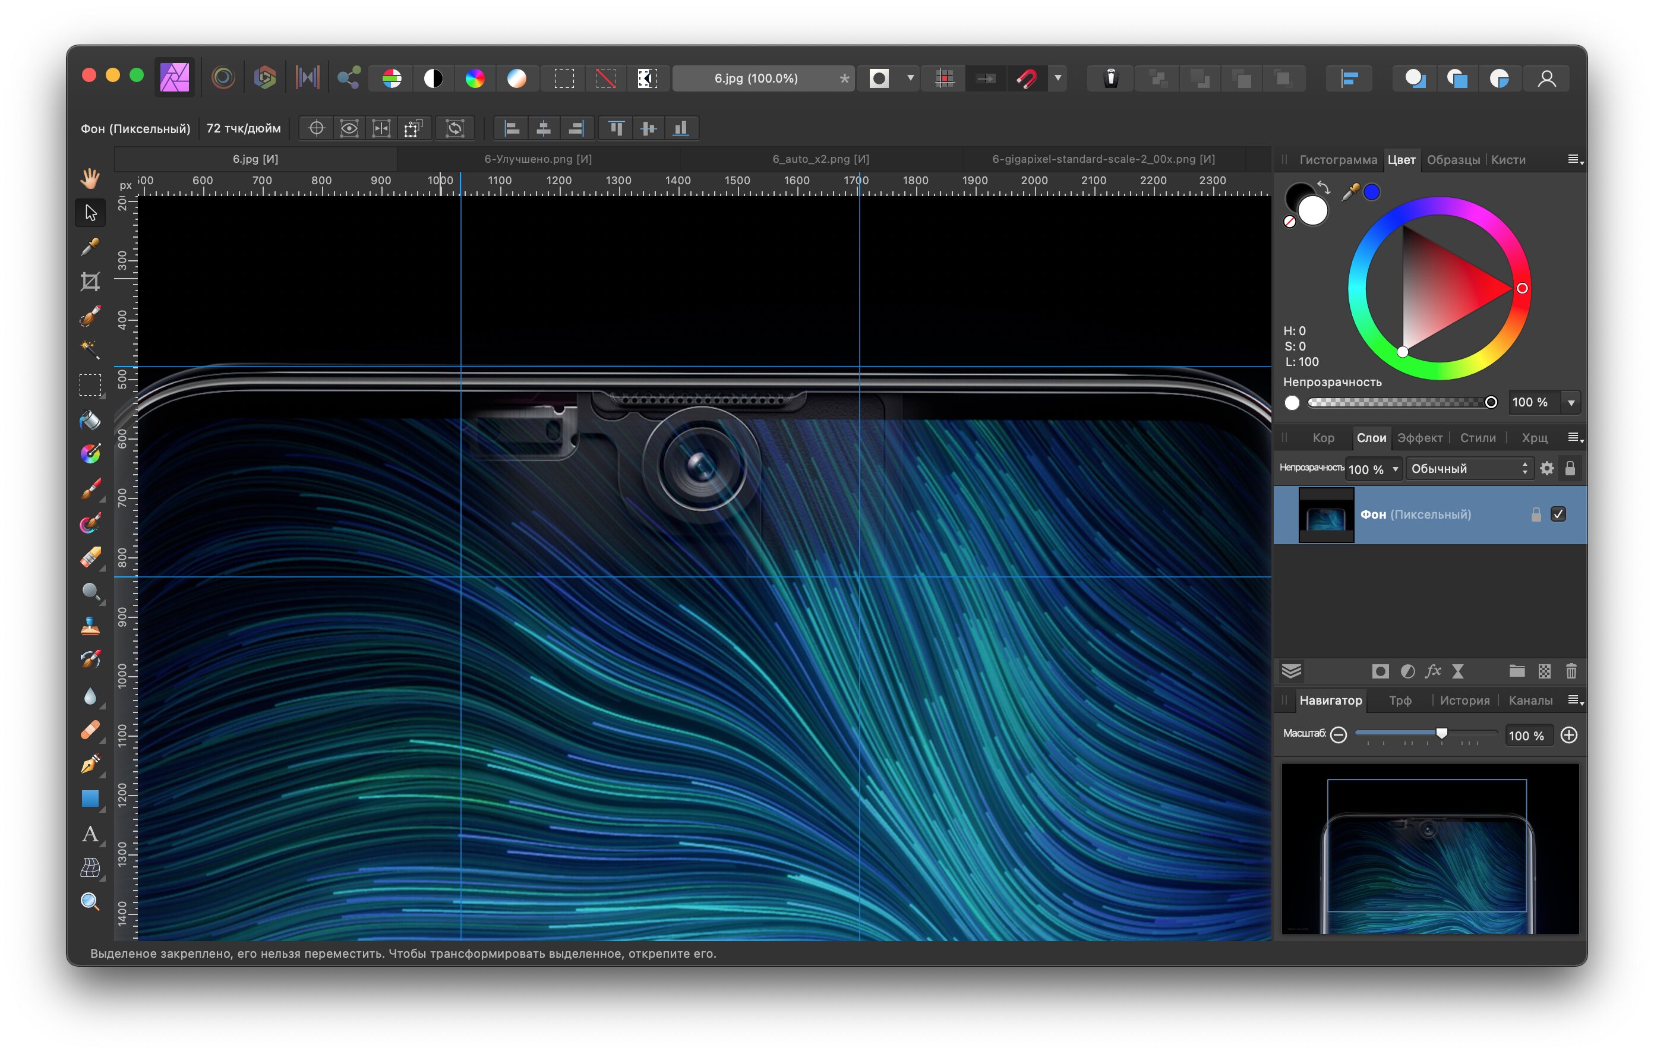
Task: Select the Pen tool
Action: [90, 764]
